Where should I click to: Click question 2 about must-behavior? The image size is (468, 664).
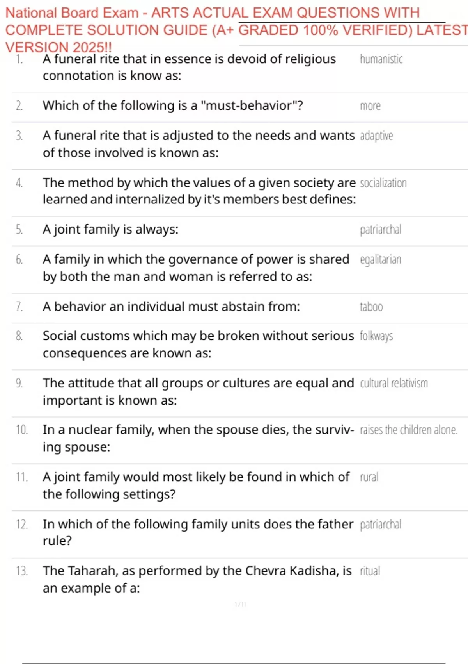[173, 105]
